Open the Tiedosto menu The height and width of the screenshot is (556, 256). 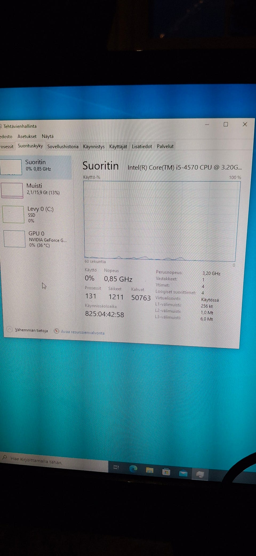click(x=6, y=136)
